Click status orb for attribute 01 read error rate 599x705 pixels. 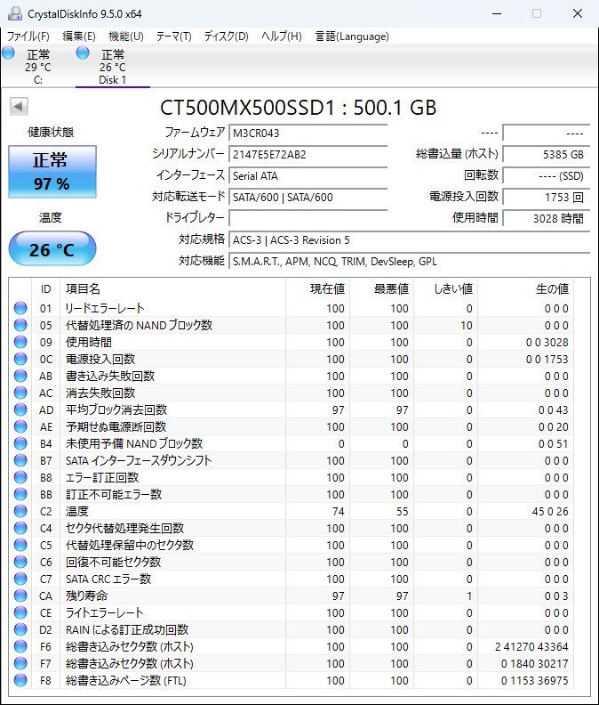20,309
